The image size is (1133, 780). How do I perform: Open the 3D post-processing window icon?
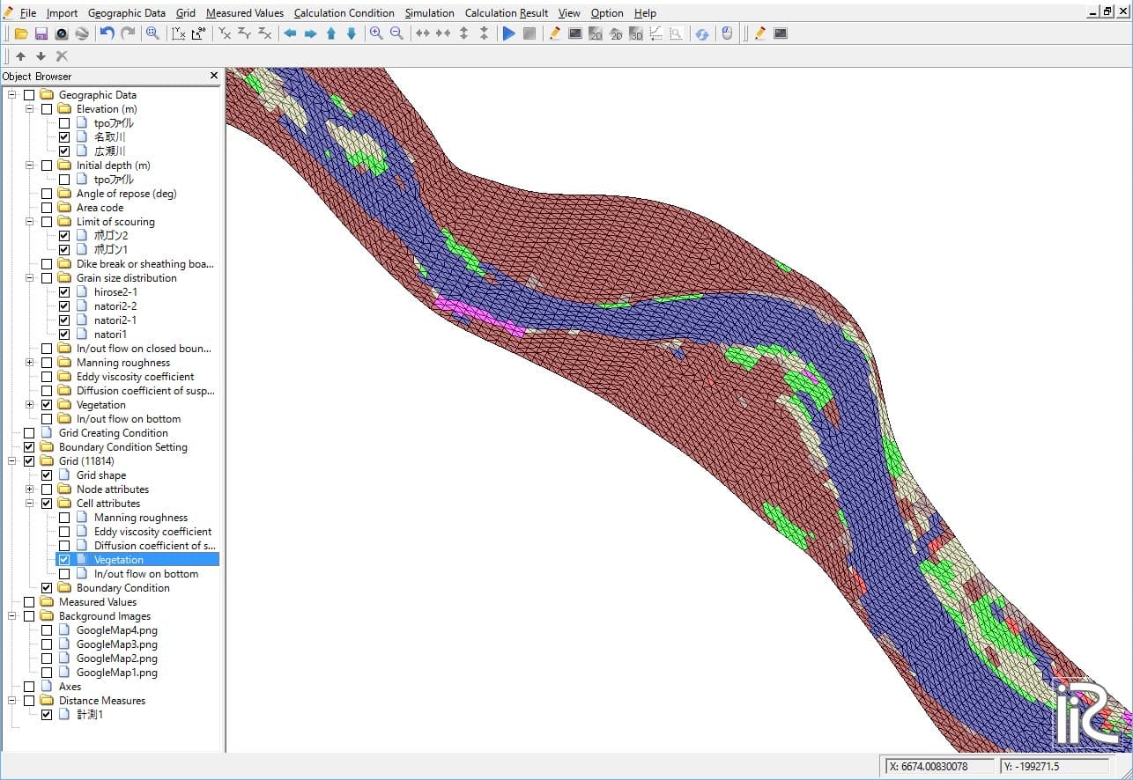(x=635, y=33)
